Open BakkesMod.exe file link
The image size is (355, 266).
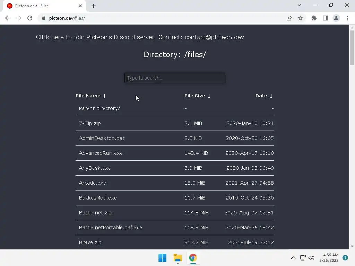[98, 198]
